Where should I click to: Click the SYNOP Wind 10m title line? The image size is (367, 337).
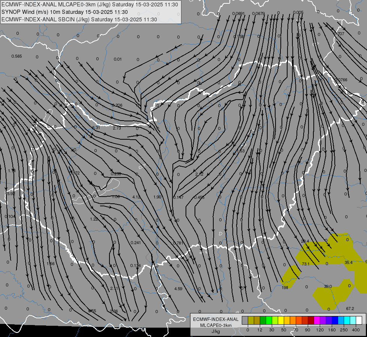(x=64, y=12)
